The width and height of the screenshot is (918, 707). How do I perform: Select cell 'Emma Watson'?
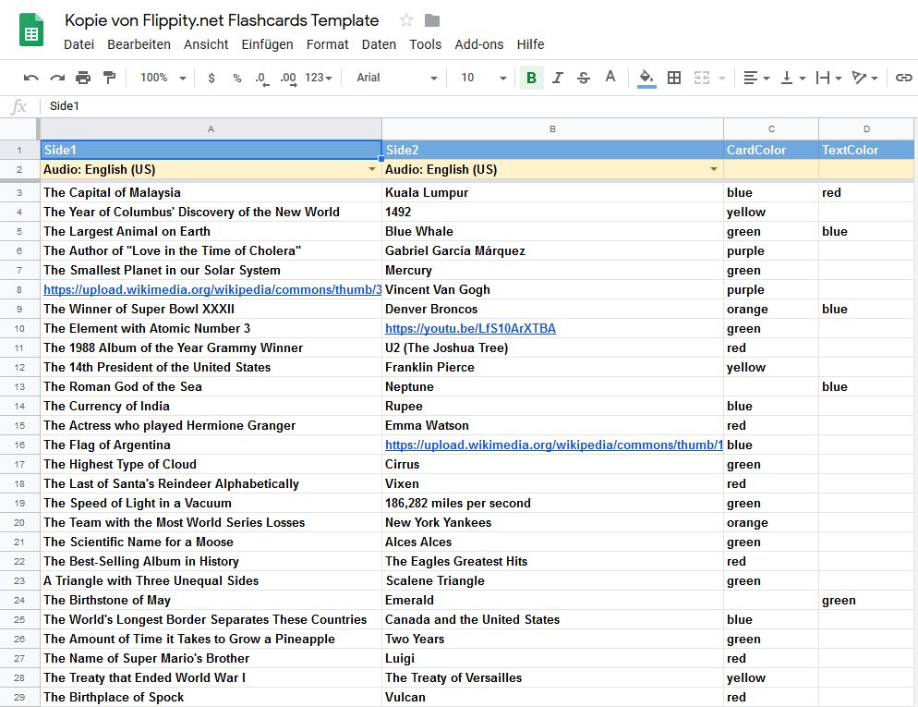552,425
